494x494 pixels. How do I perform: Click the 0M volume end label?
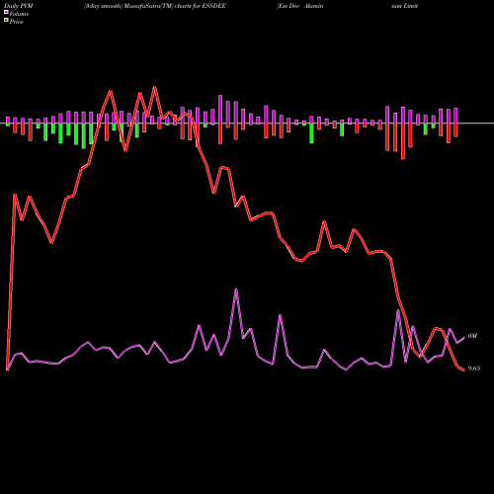pyautogui.click(x=472, y=336)
